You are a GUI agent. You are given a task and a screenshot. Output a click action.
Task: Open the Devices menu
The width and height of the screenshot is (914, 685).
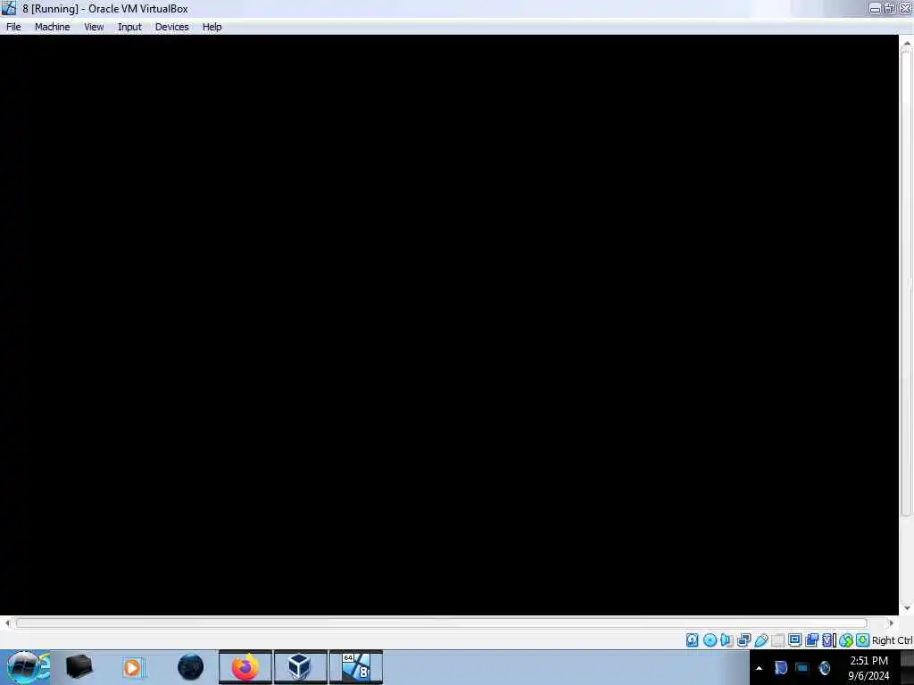pyautogui.click(x=172, y=27)
